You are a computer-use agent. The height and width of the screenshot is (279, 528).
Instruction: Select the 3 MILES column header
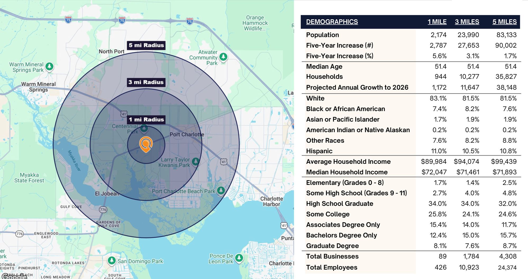pyautogui.click(x=467, y=22)
